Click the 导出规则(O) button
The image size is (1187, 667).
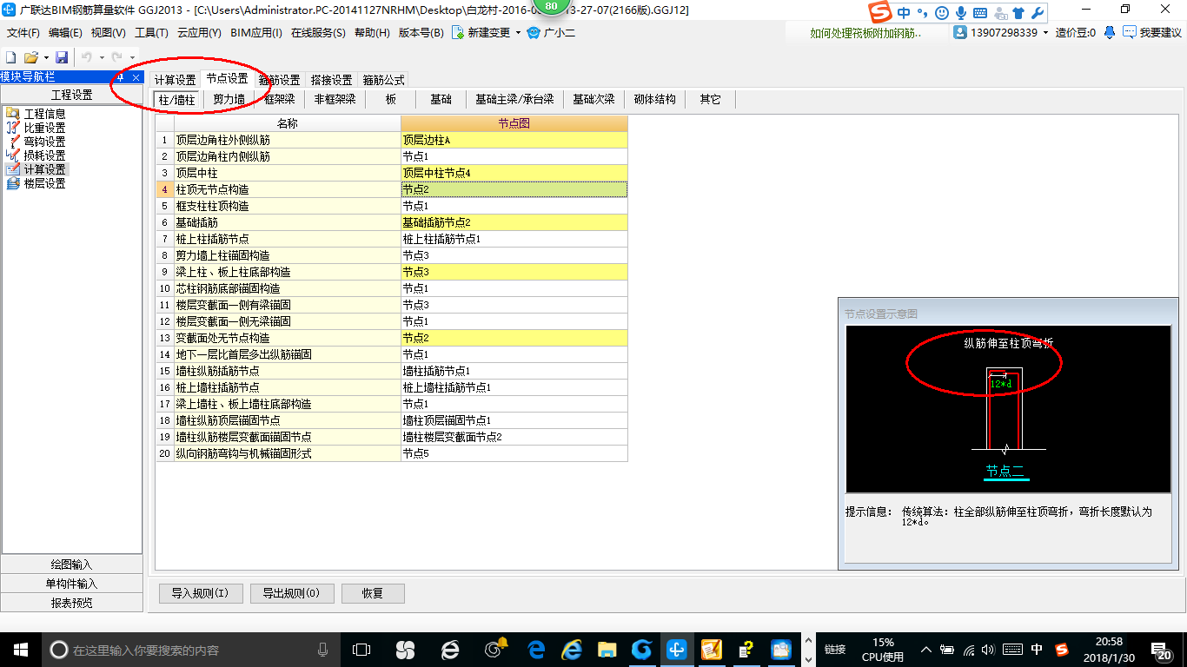291,593
